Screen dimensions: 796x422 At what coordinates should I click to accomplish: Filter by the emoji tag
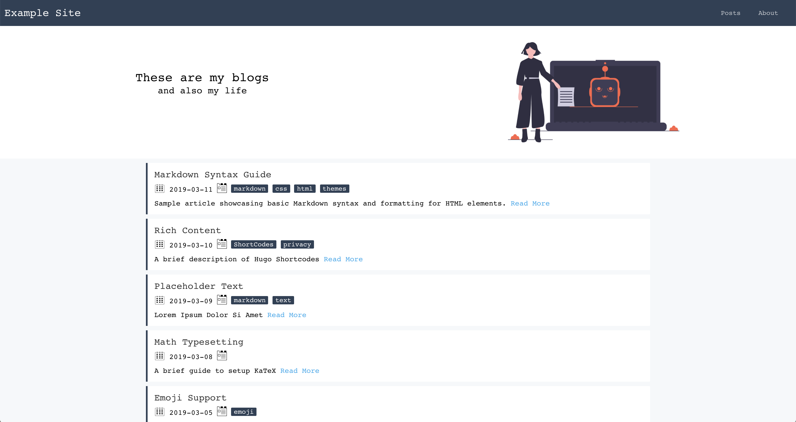click(x=243, y=412)
